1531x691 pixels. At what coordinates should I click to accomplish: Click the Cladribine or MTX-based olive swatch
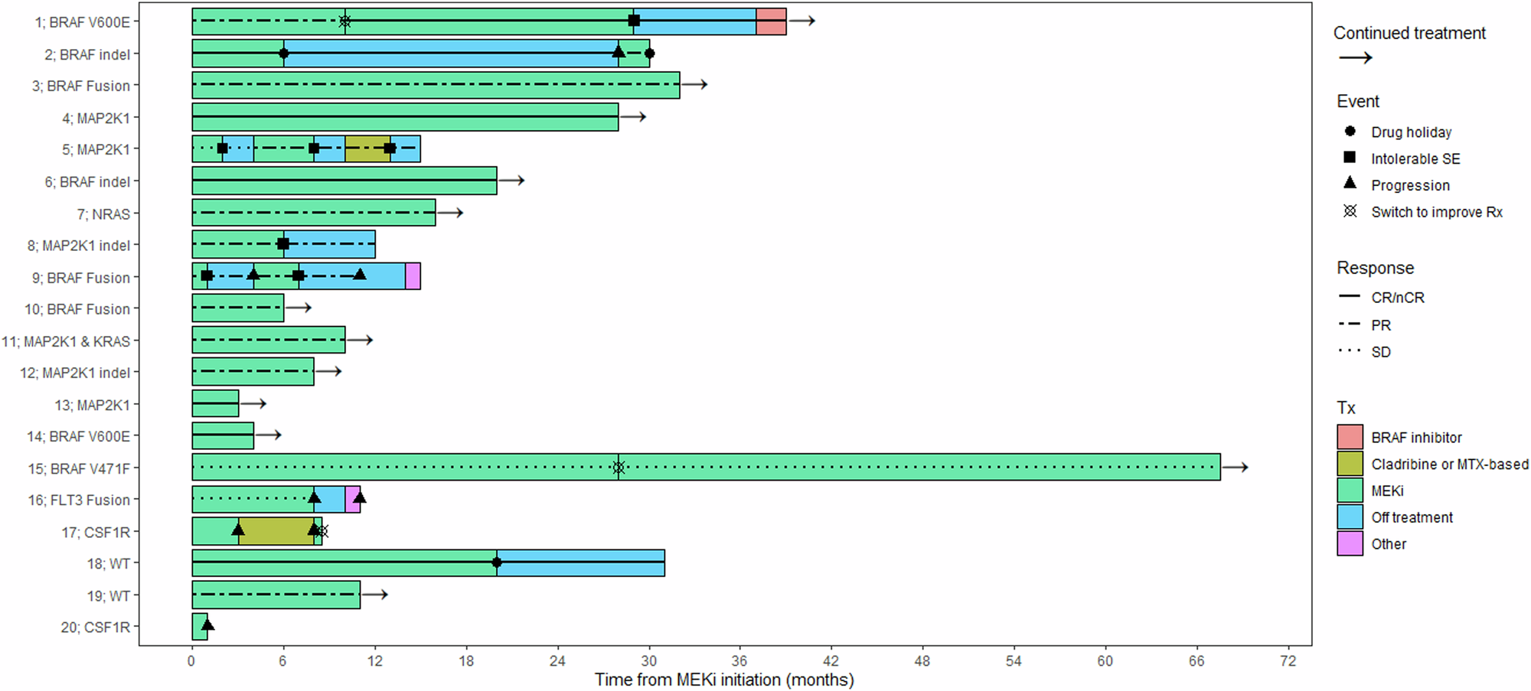pyautogui.click(x=1350, y=464)
